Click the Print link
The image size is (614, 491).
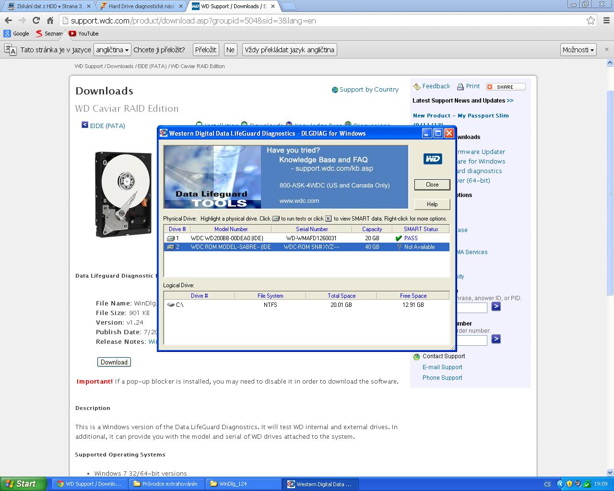[473, 86]
